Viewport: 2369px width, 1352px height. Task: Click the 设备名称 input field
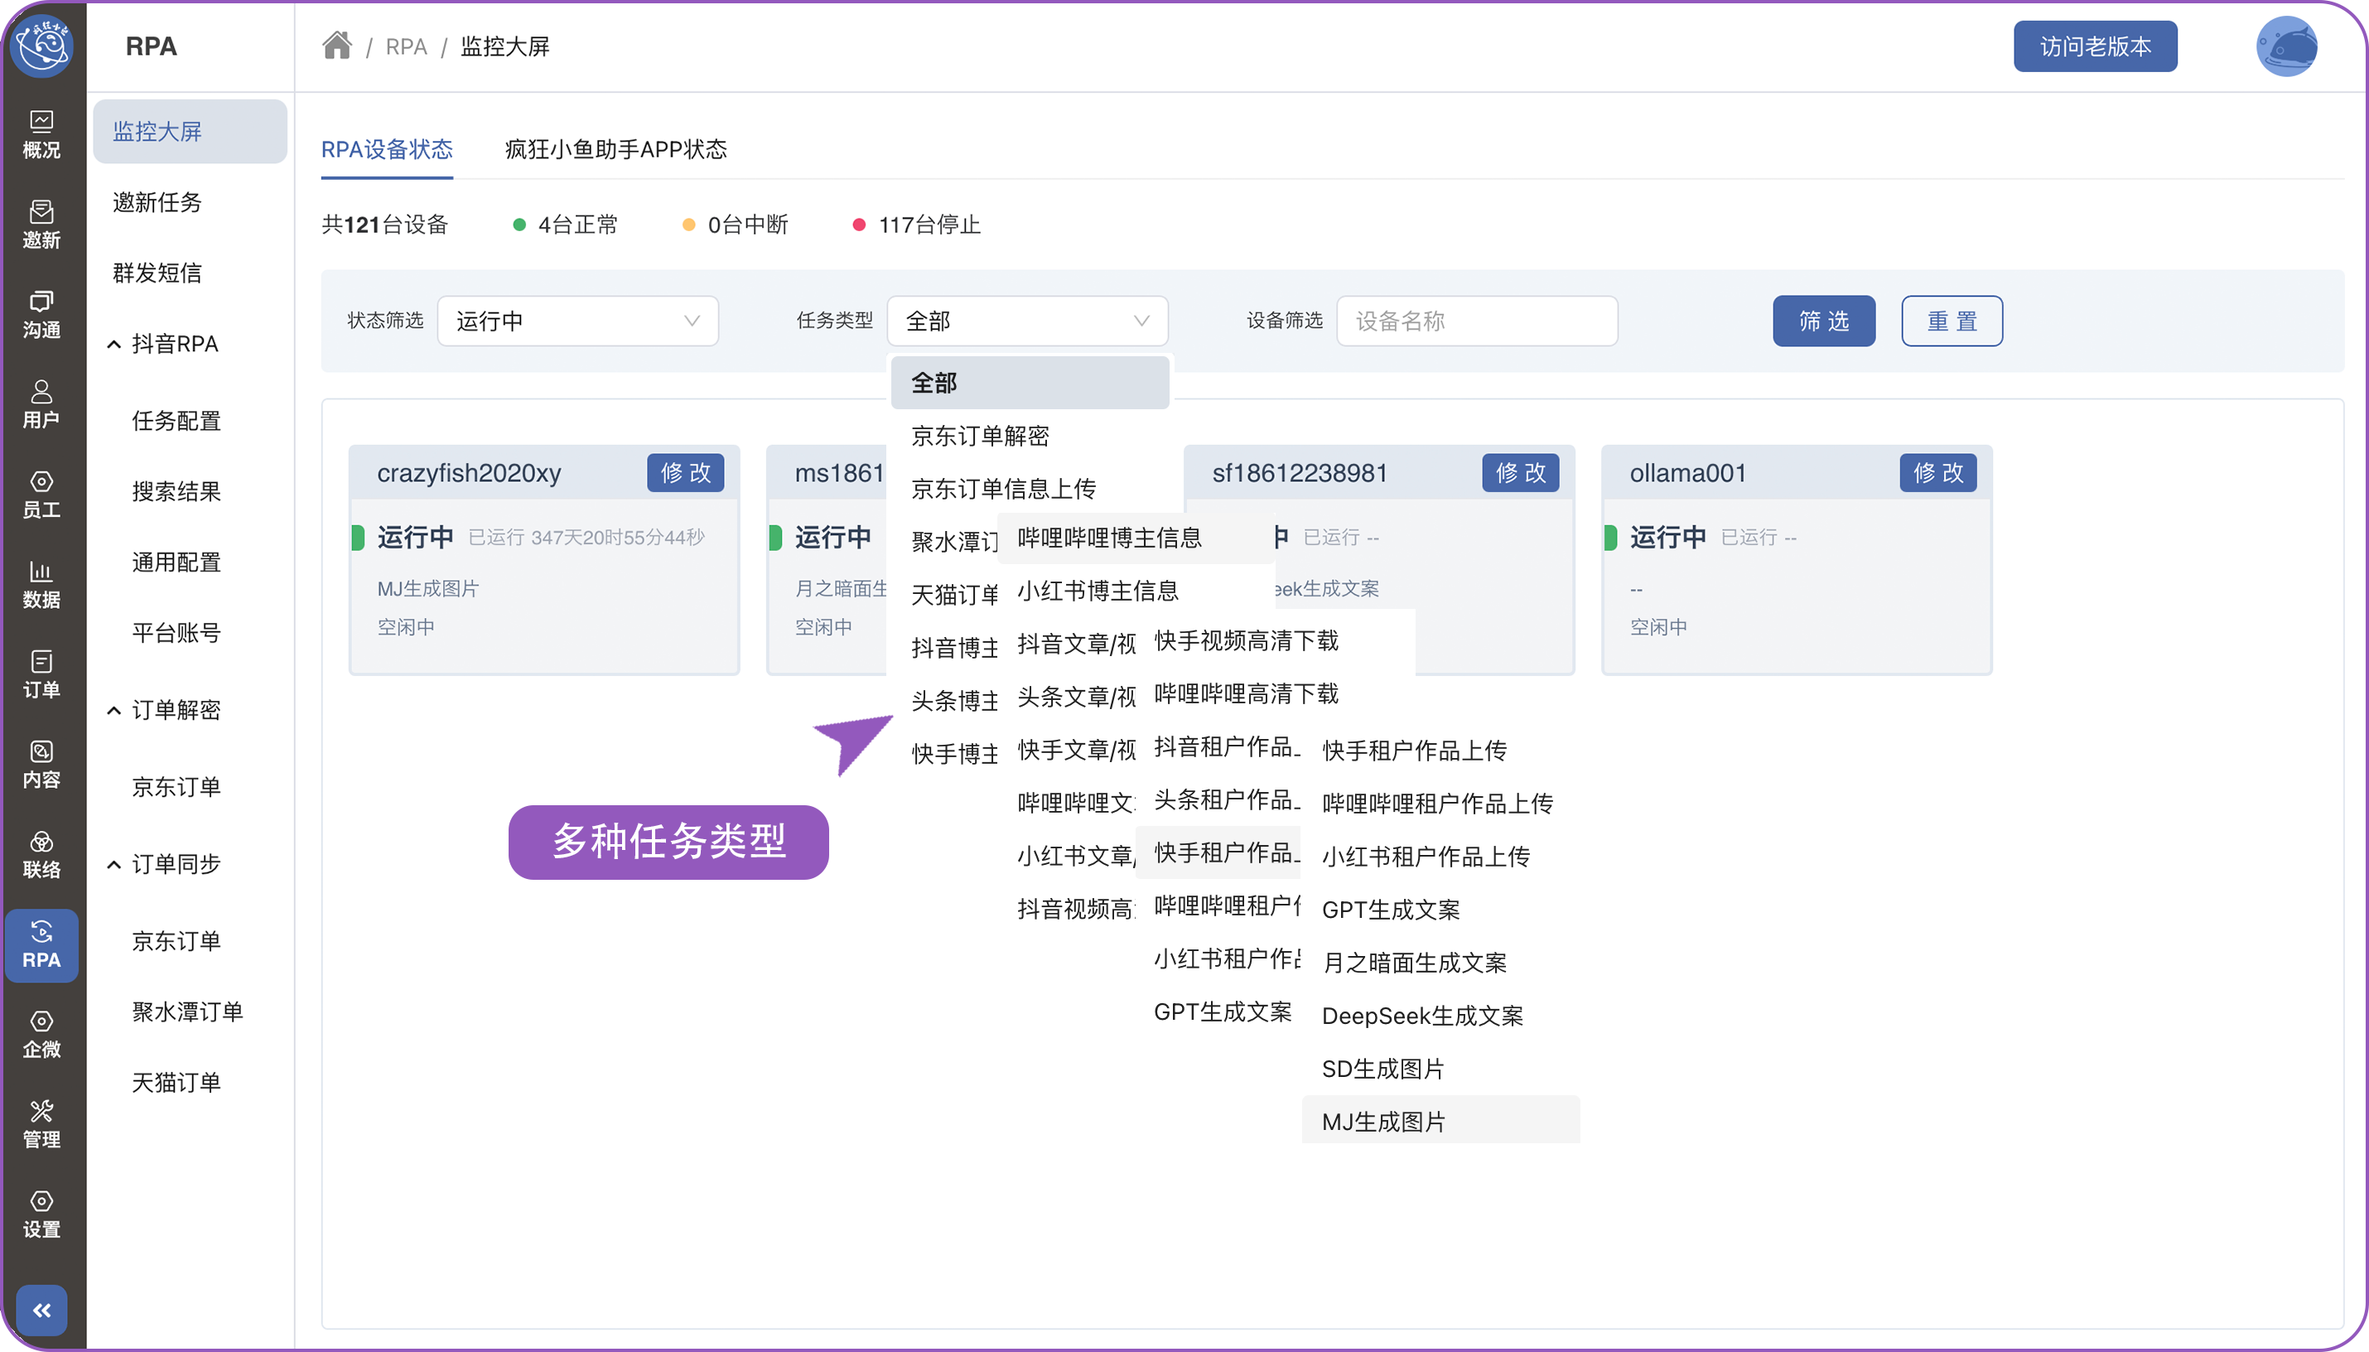tap(1476, 321)
